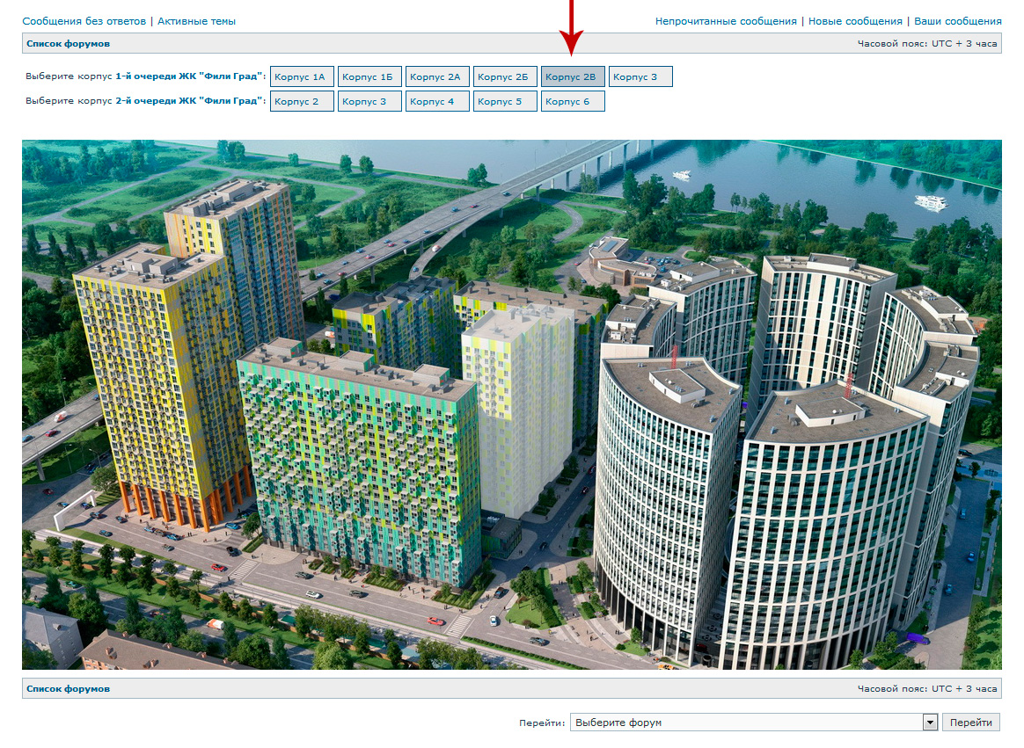Select 'Корпус 3' in the 1-й очереди row
This screenshot has width=1024, height=748.
pos(640,77)
